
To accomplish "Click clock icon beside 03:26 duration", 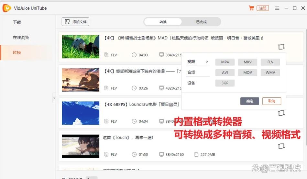I will (134, 88).
